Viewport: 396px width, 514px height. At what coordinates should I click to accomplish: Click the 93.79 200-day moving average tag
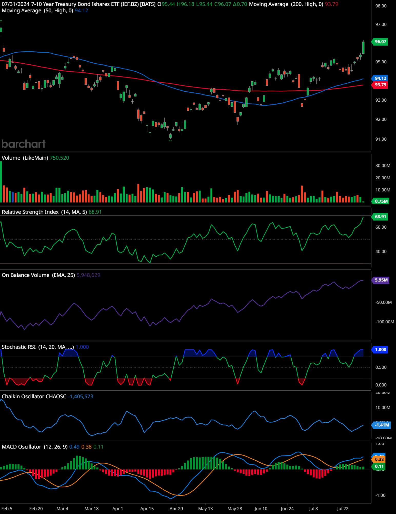[380, 85]
